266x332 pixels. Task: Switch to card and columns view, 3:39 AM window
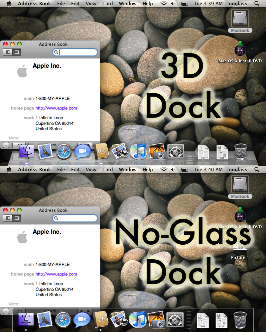[8, 52]
